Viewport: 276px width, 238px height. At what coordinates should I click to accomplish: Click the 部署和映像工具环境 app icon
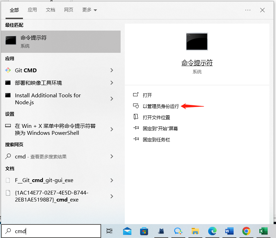(8, 83)
